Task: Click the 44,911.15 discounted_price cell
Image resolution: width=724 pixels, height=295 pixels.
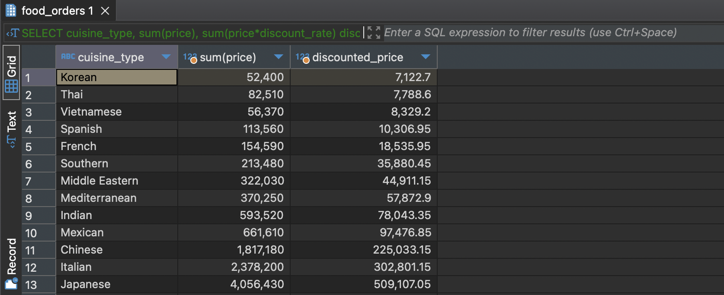Action: [364, 181]
